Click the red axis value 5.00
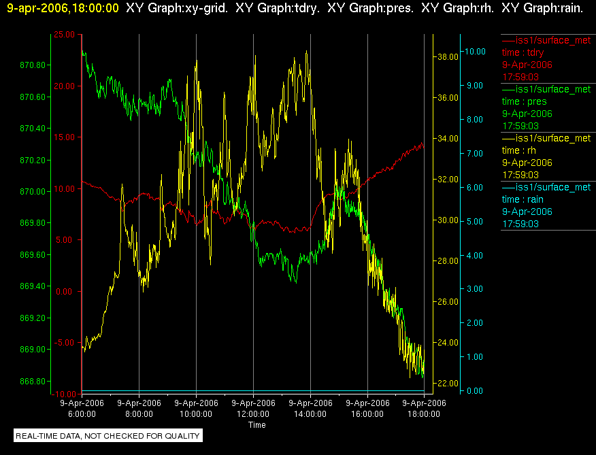 66,240
